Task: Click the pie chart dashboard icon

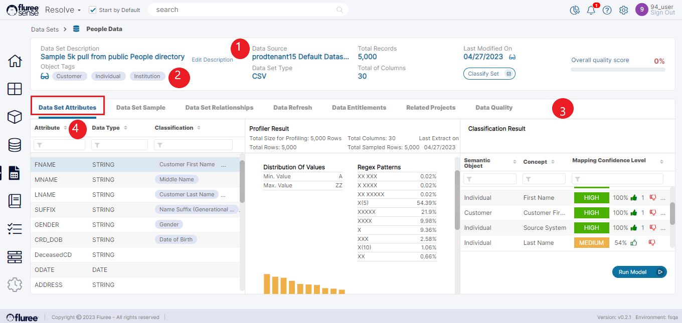Action: [x=575, y=11]
